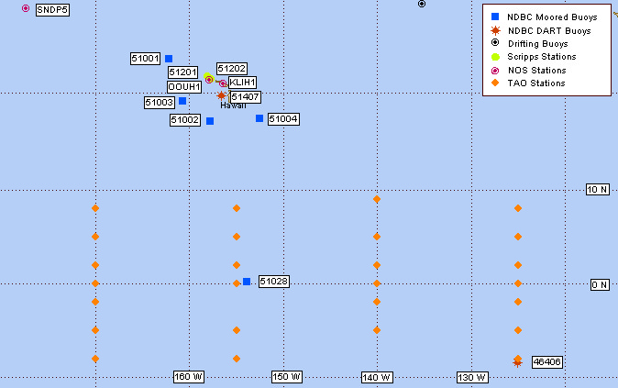Open the 51003 buoy label
The image size is (618, 388).
tap(160, 103)
